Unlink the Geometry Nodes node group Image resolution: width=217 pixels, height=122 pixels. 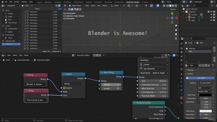coord(100,55)
